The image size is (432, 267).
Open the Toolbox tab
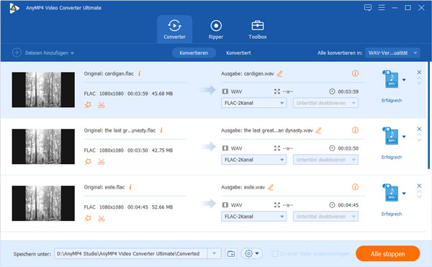point(257,30)
